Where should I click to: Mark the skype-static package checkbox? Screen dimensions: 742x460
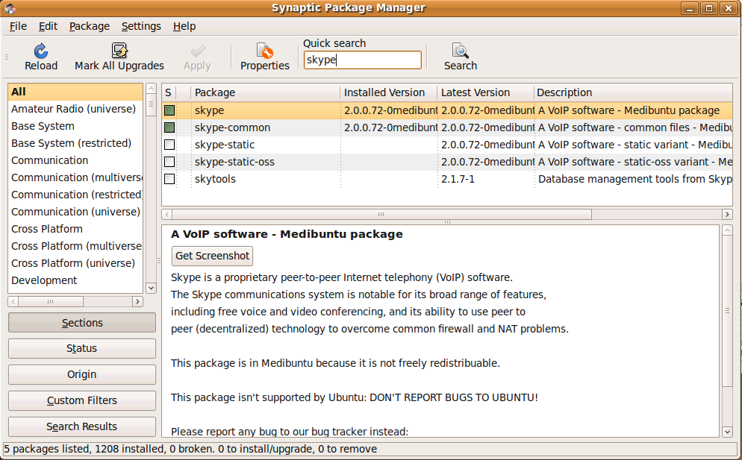(169, 145)
